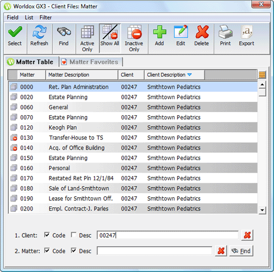The image size is (274, 272).
Task: Add a new matter with the plus icon
Action: (159, 32)
